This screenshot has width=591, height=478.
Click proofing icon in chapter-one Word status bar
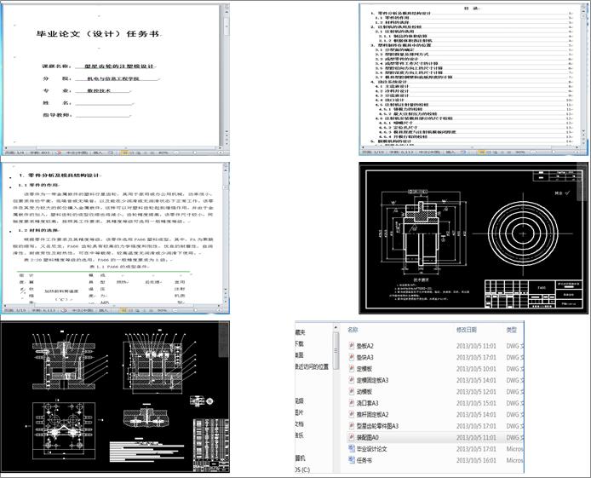click(64, 311)
